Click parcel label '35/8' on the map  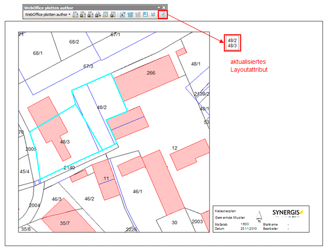point(26,229)
